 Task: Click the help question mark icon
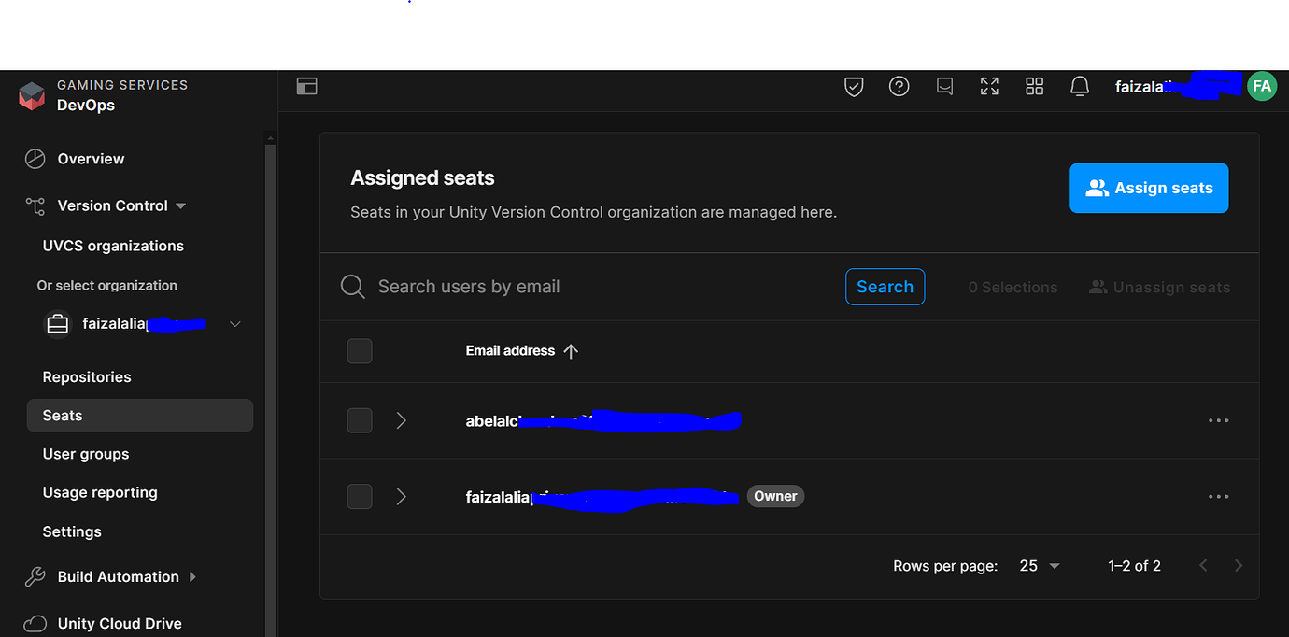click(x=899, y=86)
